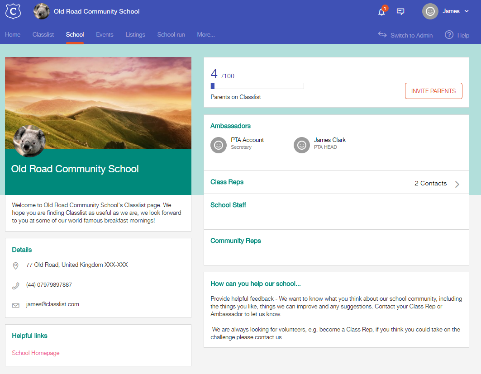Open the Events tab

pos(105,35)
